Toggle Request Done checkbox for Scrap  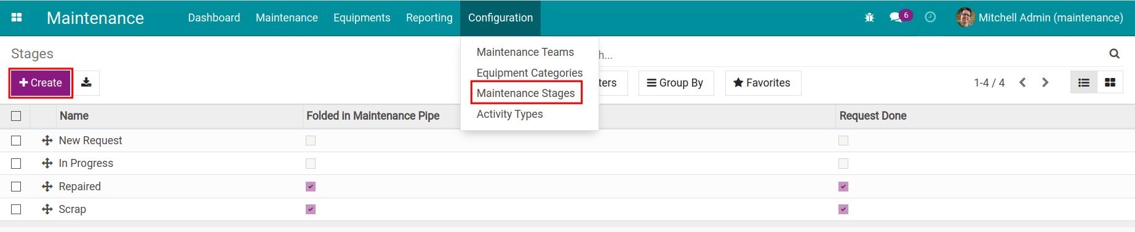pyautogui.click(x=843, y=209)
